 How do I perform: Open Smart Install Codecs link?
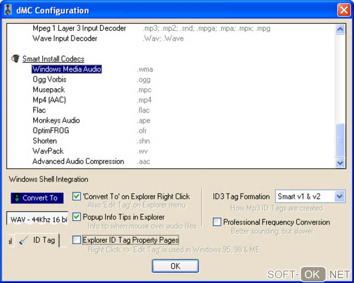tap(53, 59)
